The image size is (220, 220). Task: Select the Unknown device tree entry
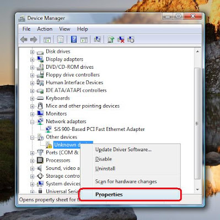[x=67, y=144]
